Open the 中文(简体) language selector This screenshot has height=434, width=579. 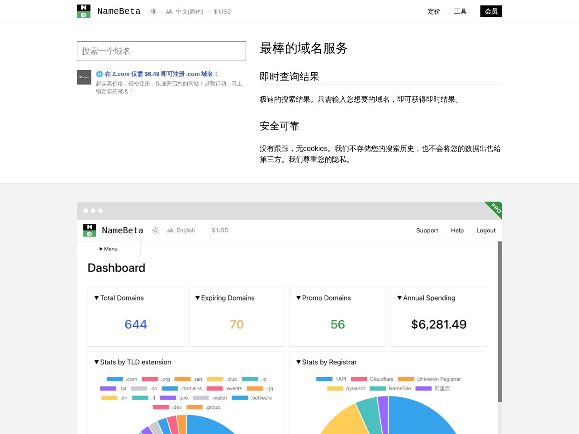(185, 12)
